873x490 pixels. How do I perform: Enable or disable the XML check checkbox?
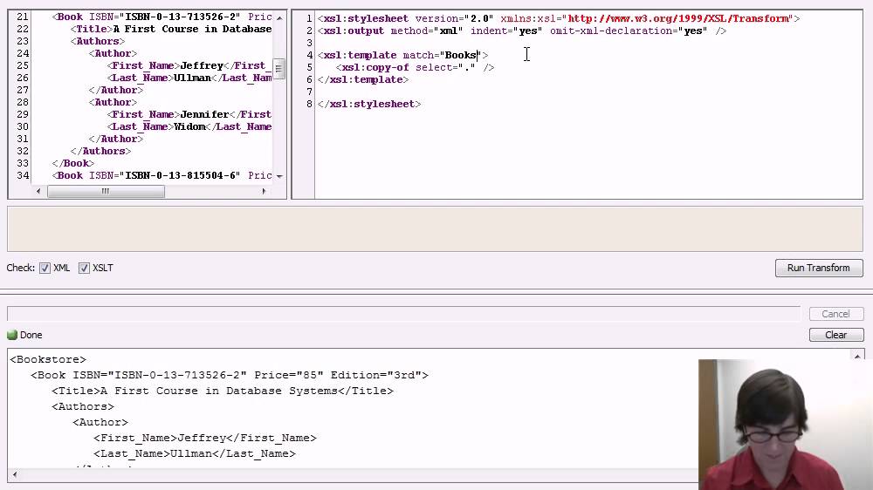[45, 268]
